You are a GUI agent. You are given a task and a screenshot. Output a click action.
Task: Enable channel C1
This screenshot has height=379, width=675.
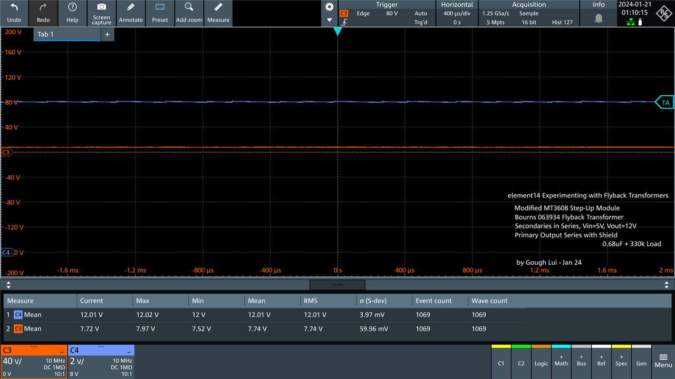[x=501, y=362]
